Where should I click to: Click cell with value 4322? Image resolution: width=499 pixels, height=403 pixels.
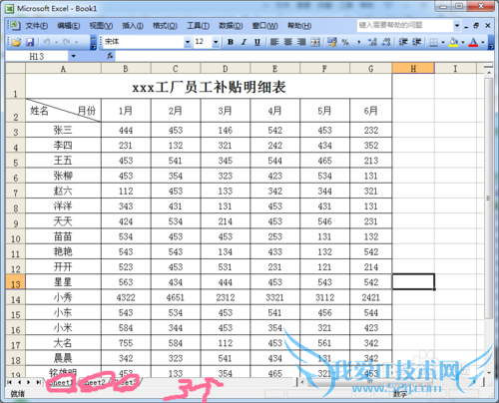tap(126, 297)
